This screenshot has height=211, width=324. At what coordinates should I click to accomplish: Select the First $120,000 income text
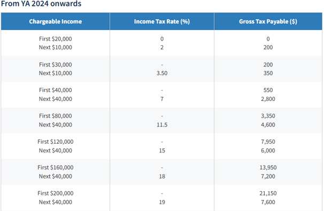coord(56,142)
